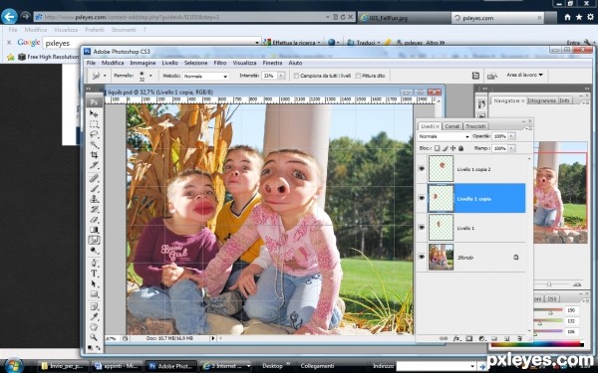Select the Slice tool
This screenshot has height=373, width=598.
(x=94, y=165)
